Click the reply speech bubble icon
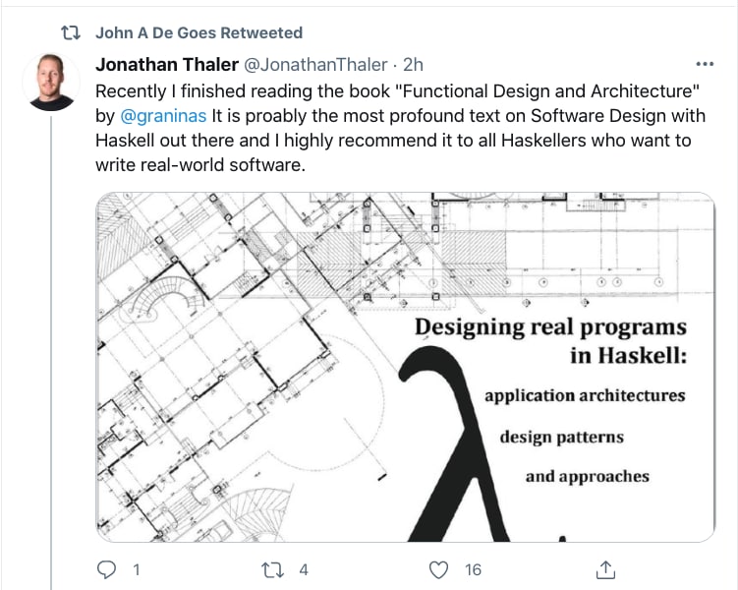 [106, 569]
